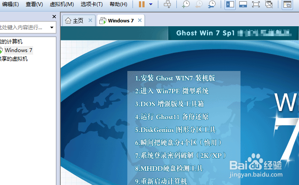Image resolution: width=299 pixels, height=185 pixels.
Task: Click the pause virtual machine icon
Action: click(x=142, y=4)
